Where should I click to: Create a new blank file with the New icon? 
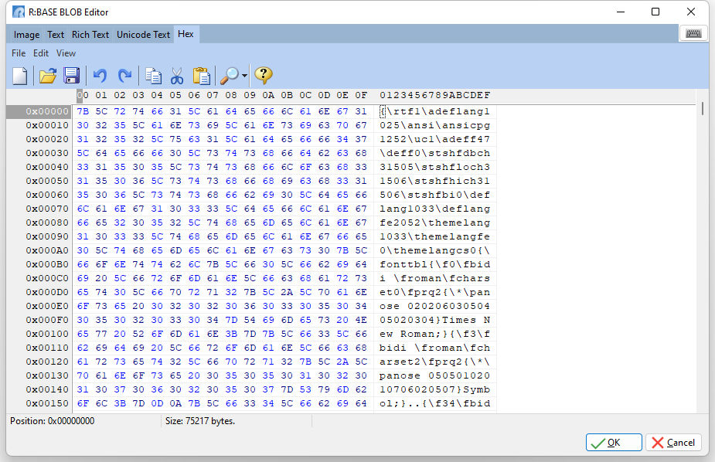(20, 76)
